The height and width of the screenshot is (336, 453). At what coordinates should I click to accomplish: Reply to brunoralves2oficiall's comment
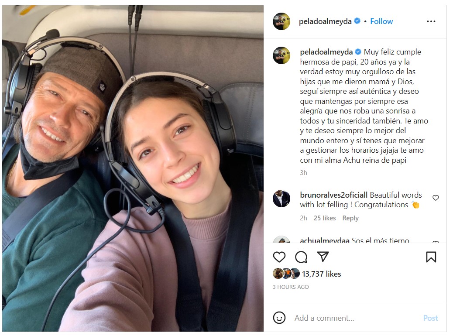pos(350,218)
